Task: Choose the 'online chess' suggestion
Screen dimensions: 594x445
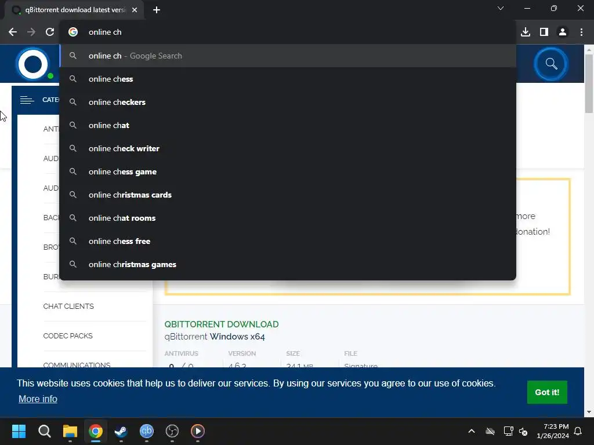Action: (x=288, y=79)
